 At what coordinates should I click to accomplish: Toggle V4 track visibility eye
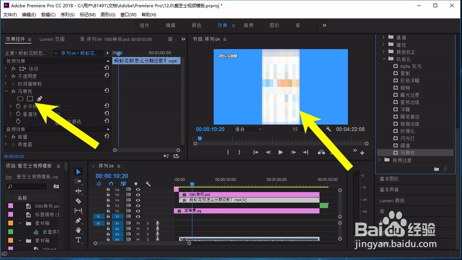(138, 200)
